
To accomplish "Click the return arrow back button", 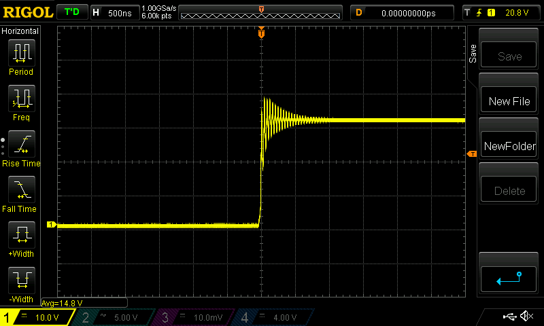I will coord(509,277).
